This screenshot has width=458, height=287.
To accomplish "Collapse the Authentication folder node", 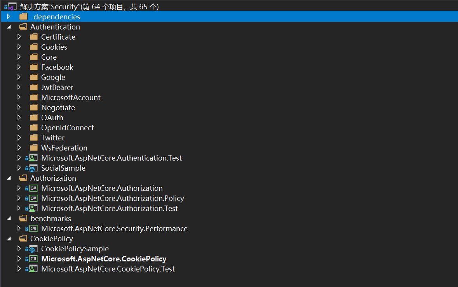I will (x=9, y=27).
